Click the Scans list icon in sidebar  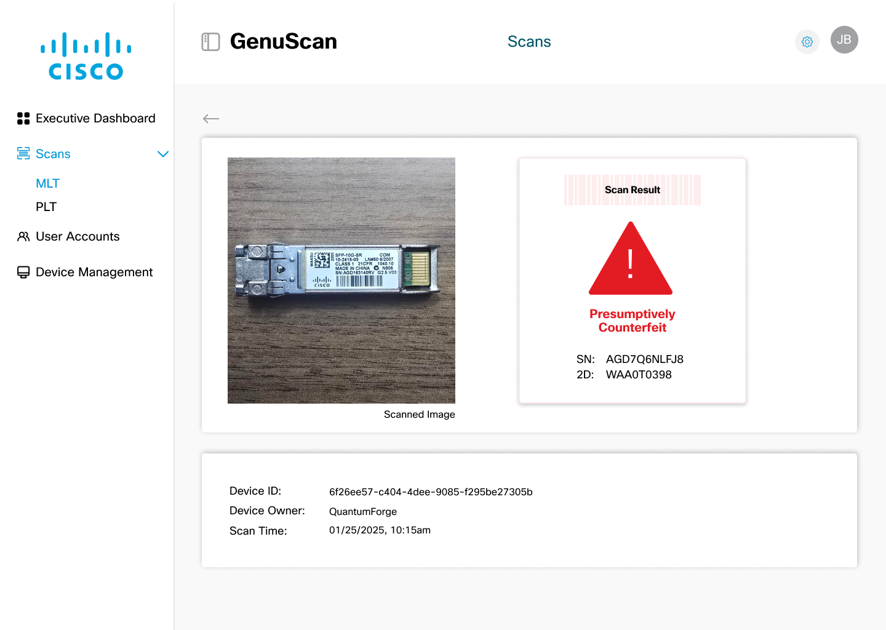click(23, 154)
